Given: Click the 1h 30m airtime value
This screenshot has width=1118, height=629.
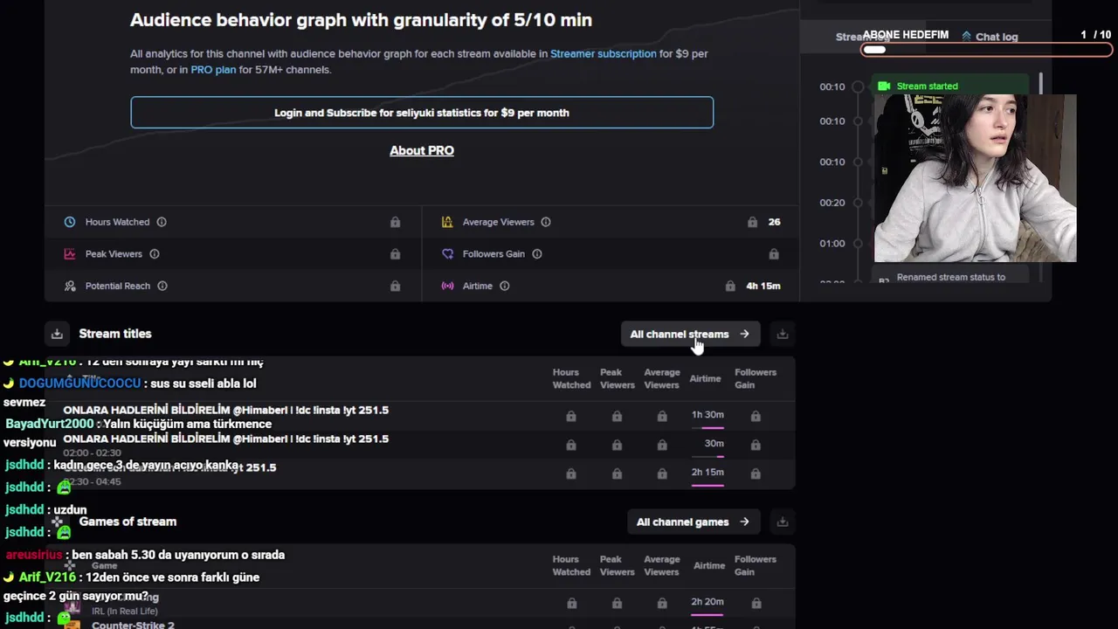Looking at the screenshot, I should [x=707, y=415].
